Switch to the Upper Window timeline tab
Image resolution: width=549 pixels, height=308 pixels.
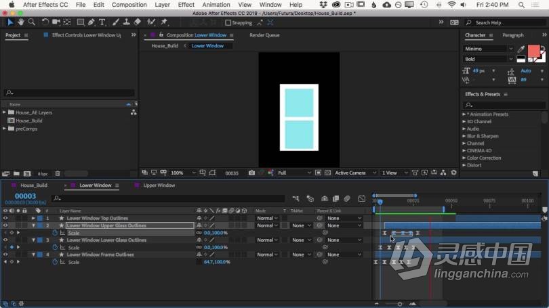(x=159, y=185)
